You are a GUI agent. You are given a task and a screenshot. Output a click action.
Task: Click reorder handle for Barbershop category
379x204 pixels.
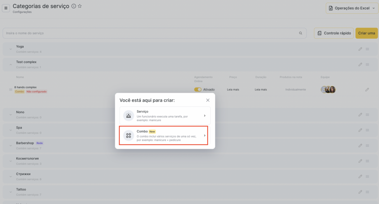click(368, 146)
